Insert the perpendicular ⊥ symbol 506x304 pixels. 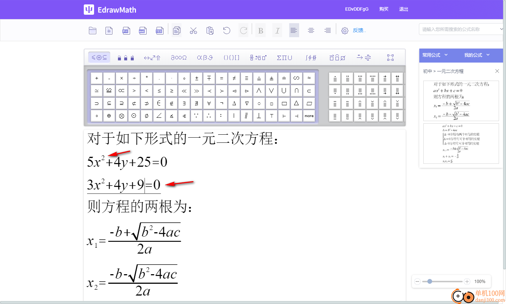(x=259, y=116)
